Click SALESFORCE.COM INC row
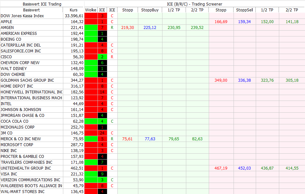 (21, 51)
